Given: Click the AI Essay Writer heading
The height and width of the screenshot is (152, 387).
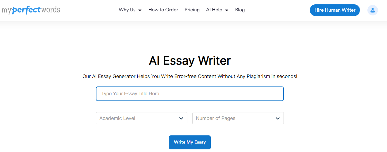Looking at the screenshot, I should (x=190, y=61).
